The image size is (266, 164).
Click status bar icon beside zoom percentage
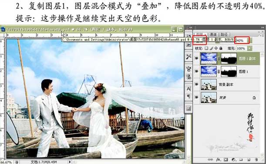[17, 162]
